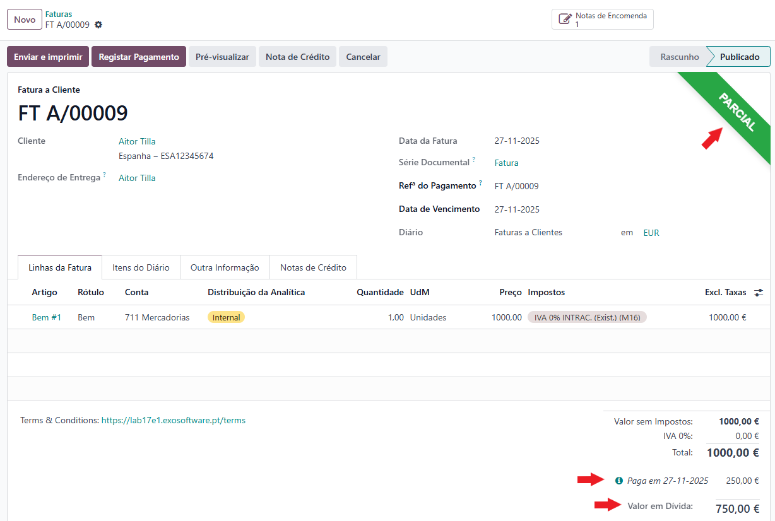Viewport: 775px width, 521px height.
Task: Open Aitor Tilla delivery address link
Action: pyautogui.click(x=137, y=178)
